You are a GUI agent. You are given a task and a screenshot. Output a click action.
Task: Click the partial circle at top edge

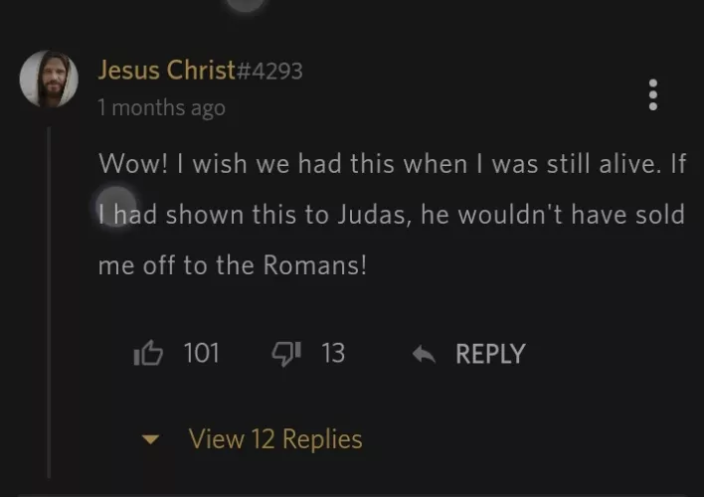point(246,4)
